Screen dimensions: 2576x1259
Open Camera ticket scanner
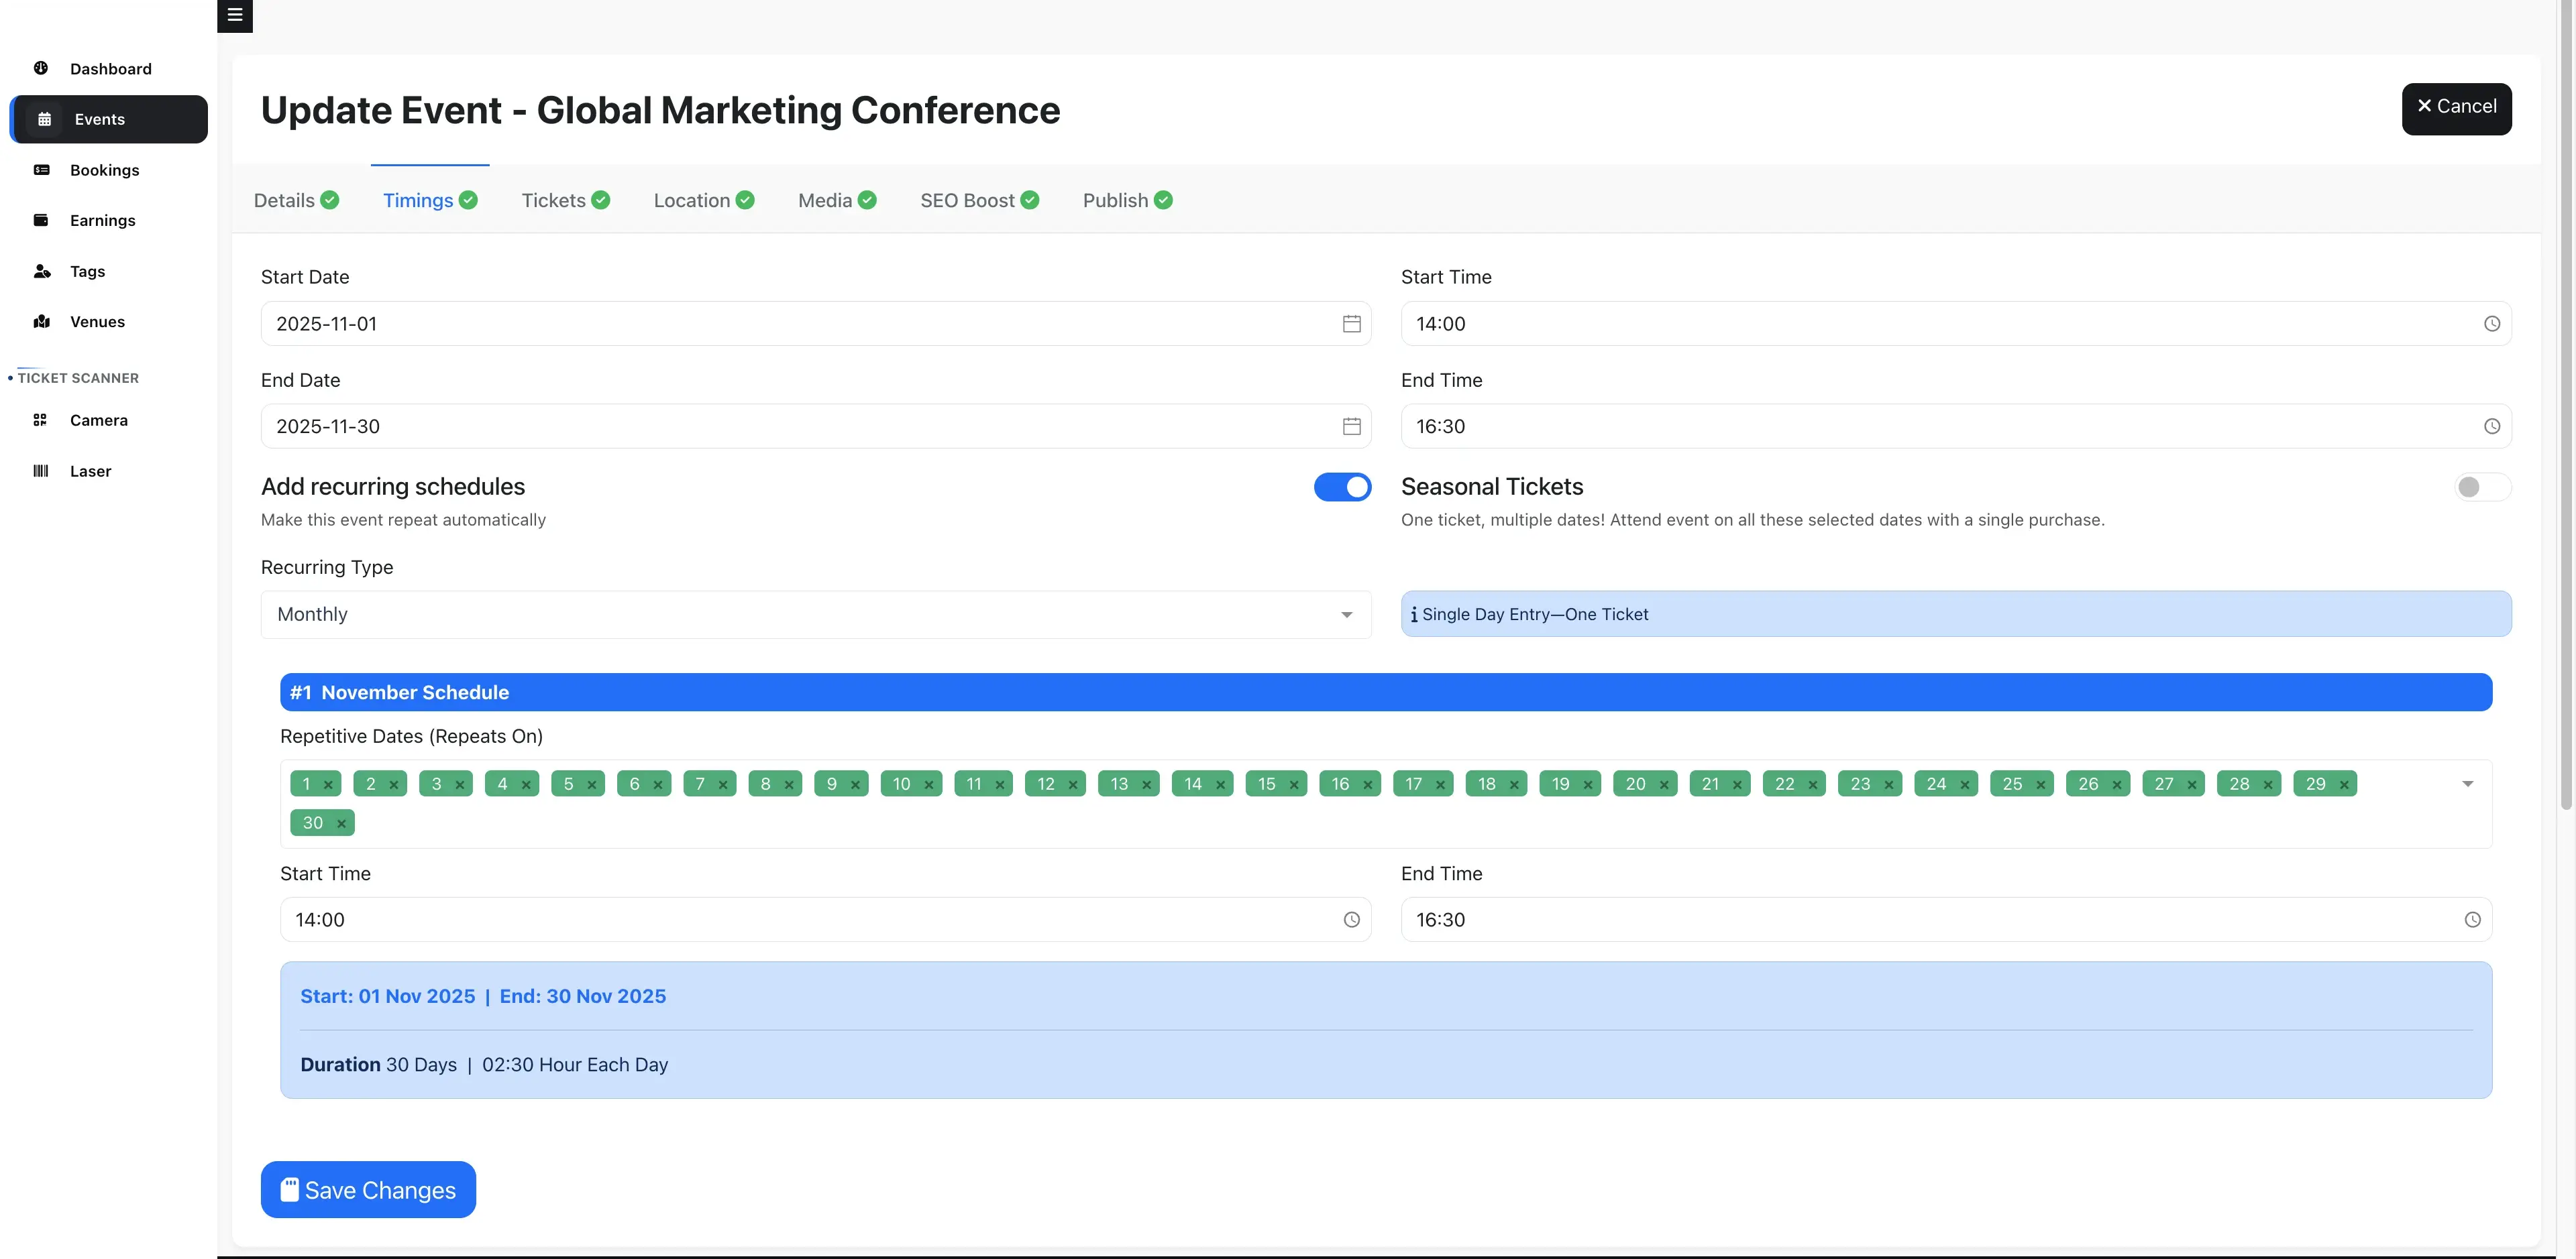tap(98, 420)
